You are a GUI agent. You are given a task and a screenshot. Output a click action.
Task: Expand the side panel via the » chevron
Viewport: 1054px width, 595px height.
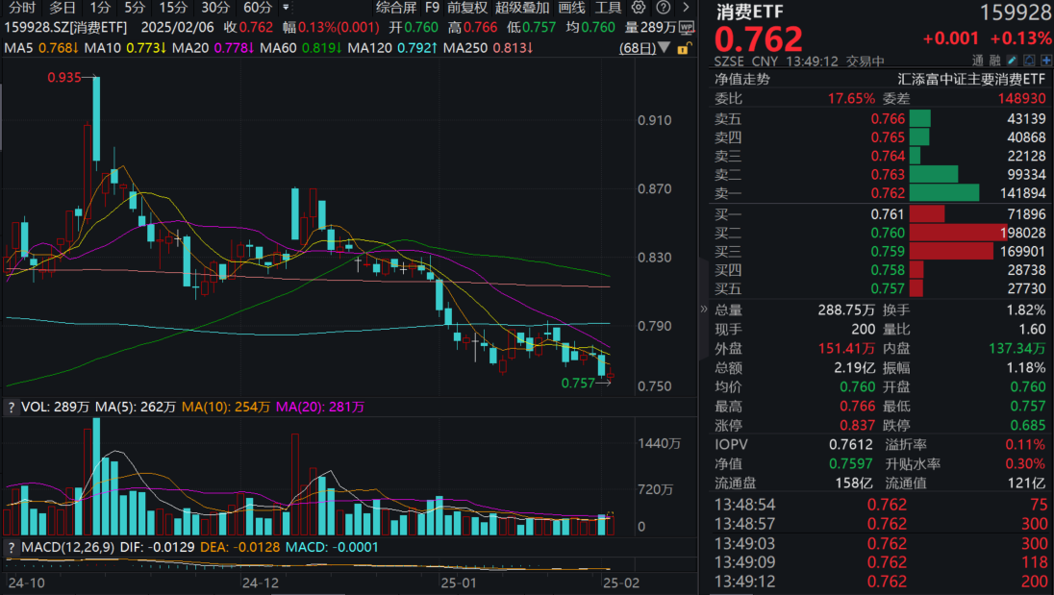(x=705, y=310)
